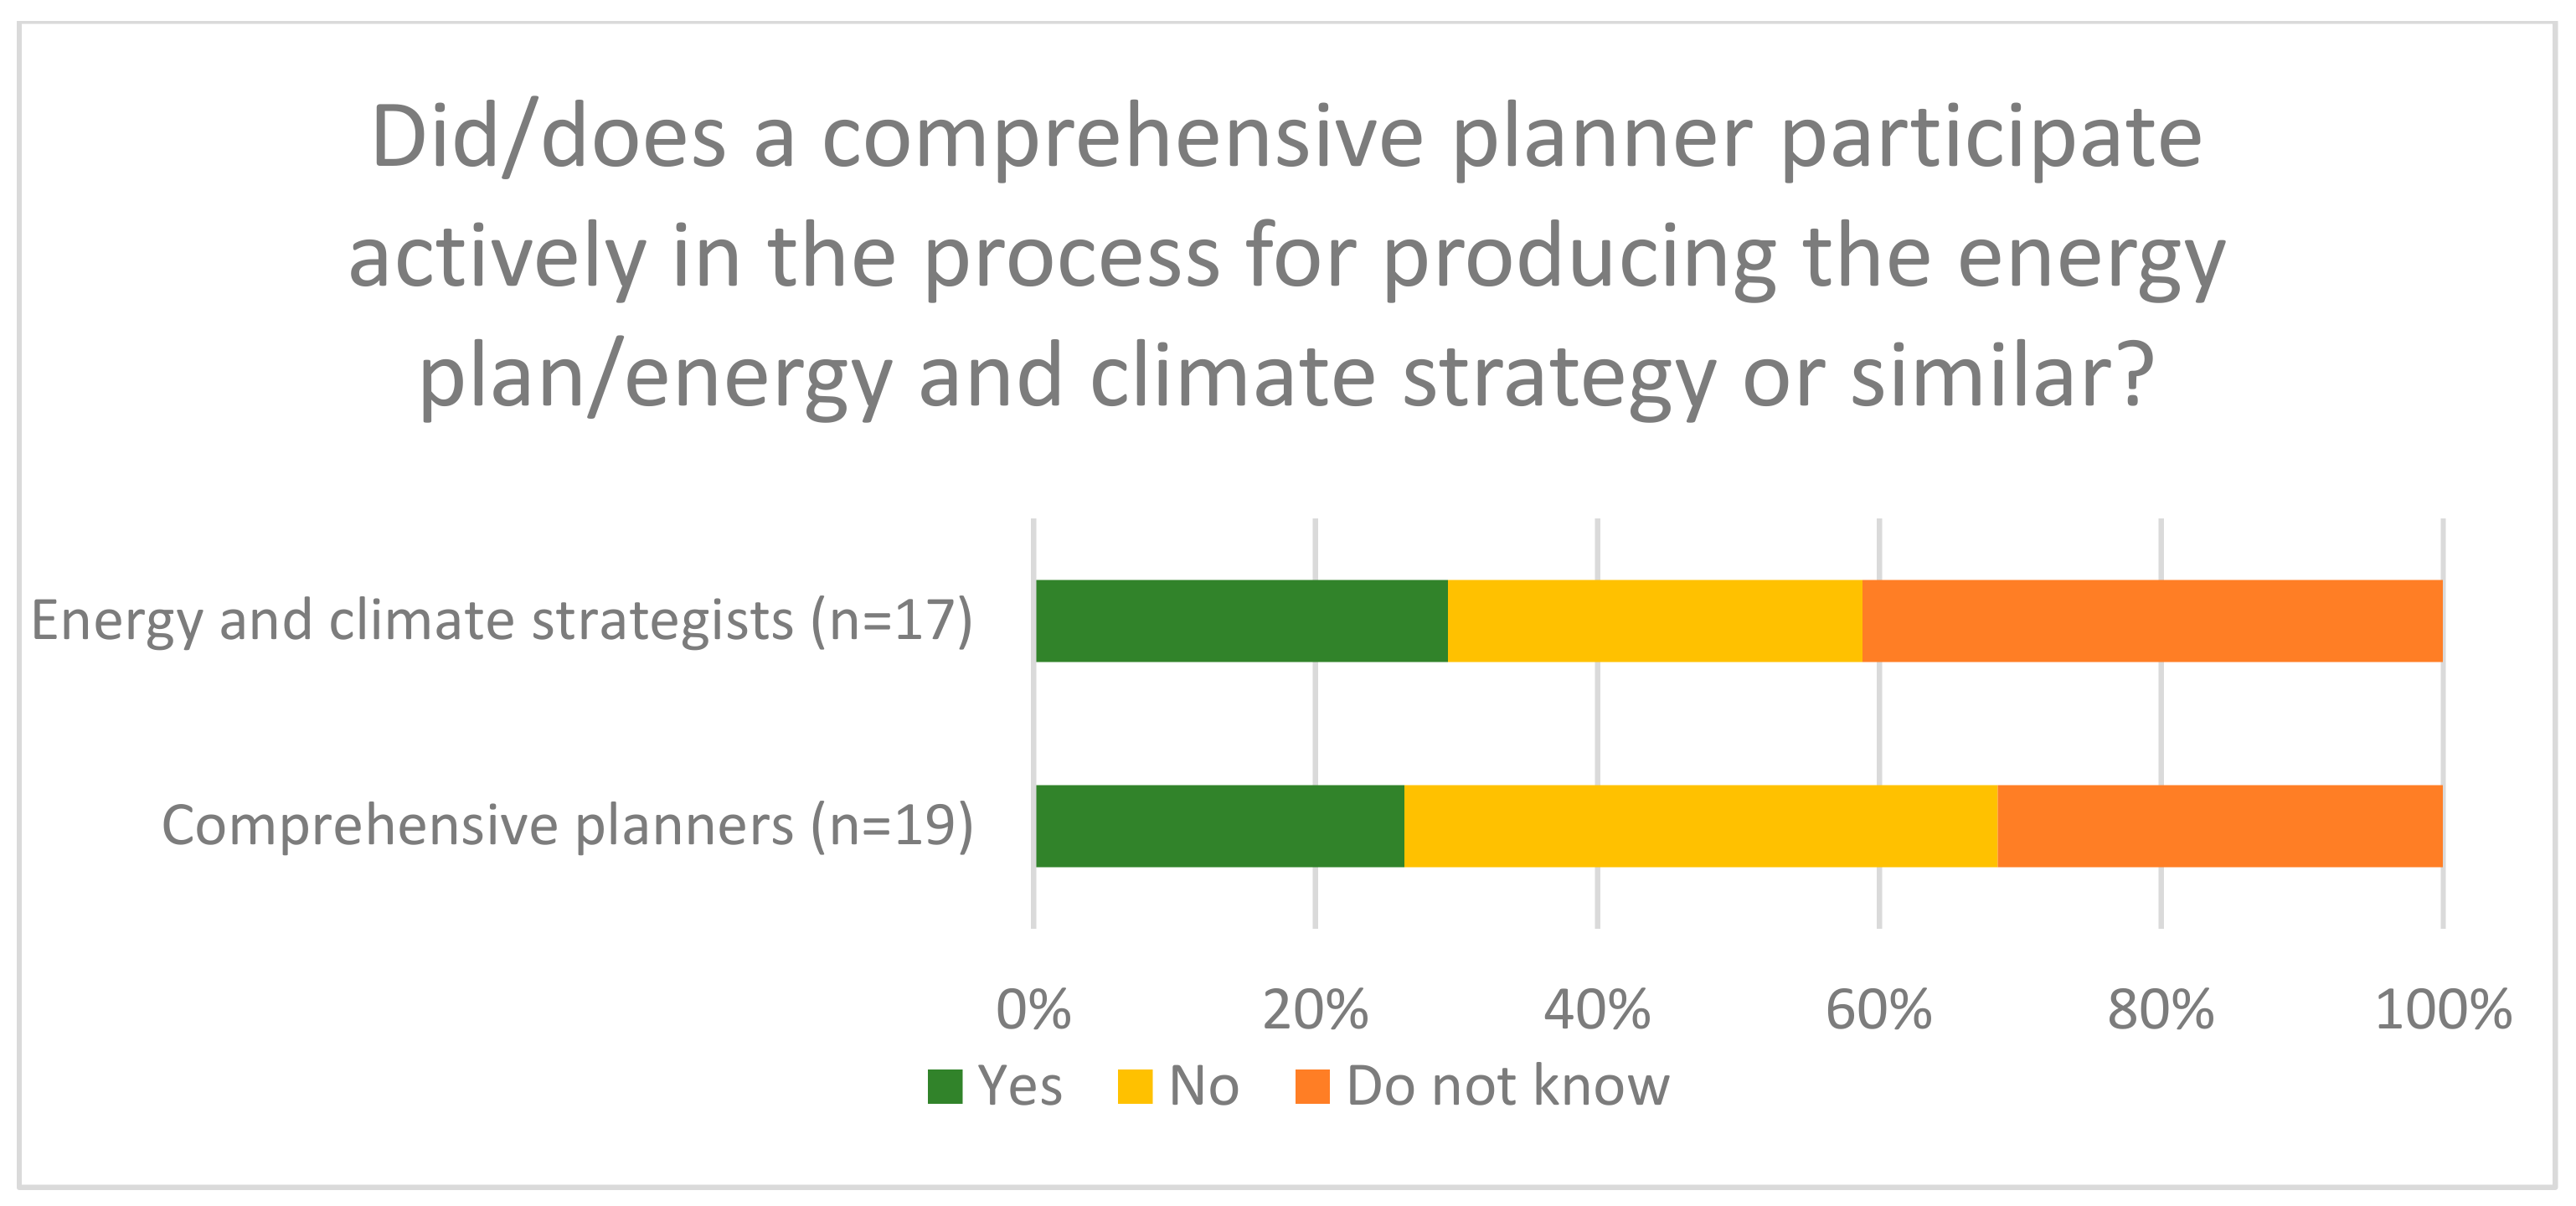Click the 20% axis label
Image resolution: width=2576 pixels, height=1206 pixels.
point(1315,1010)
